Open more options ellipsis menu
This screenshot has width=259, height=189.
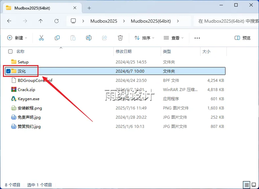pos(197,38)
